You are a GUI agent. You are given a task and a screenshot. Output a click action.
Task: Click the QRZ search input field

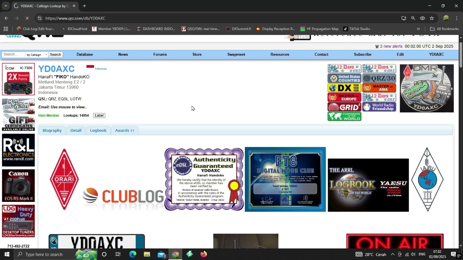coord(13,55)
